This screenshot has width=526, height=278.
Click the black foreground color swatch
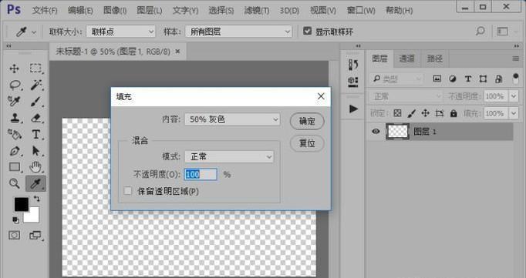pyautogui.click(x=21, y=204)
